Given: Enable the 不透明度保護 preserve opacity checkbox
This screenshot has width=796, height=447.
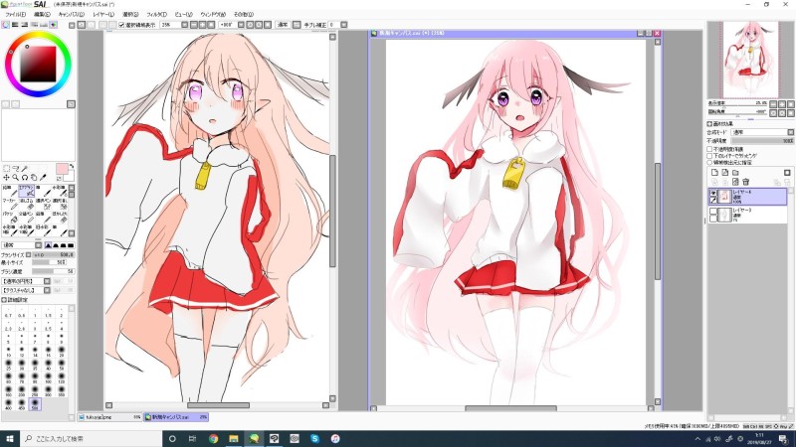Looking at the screenshot, I should [x=709, y=150].
